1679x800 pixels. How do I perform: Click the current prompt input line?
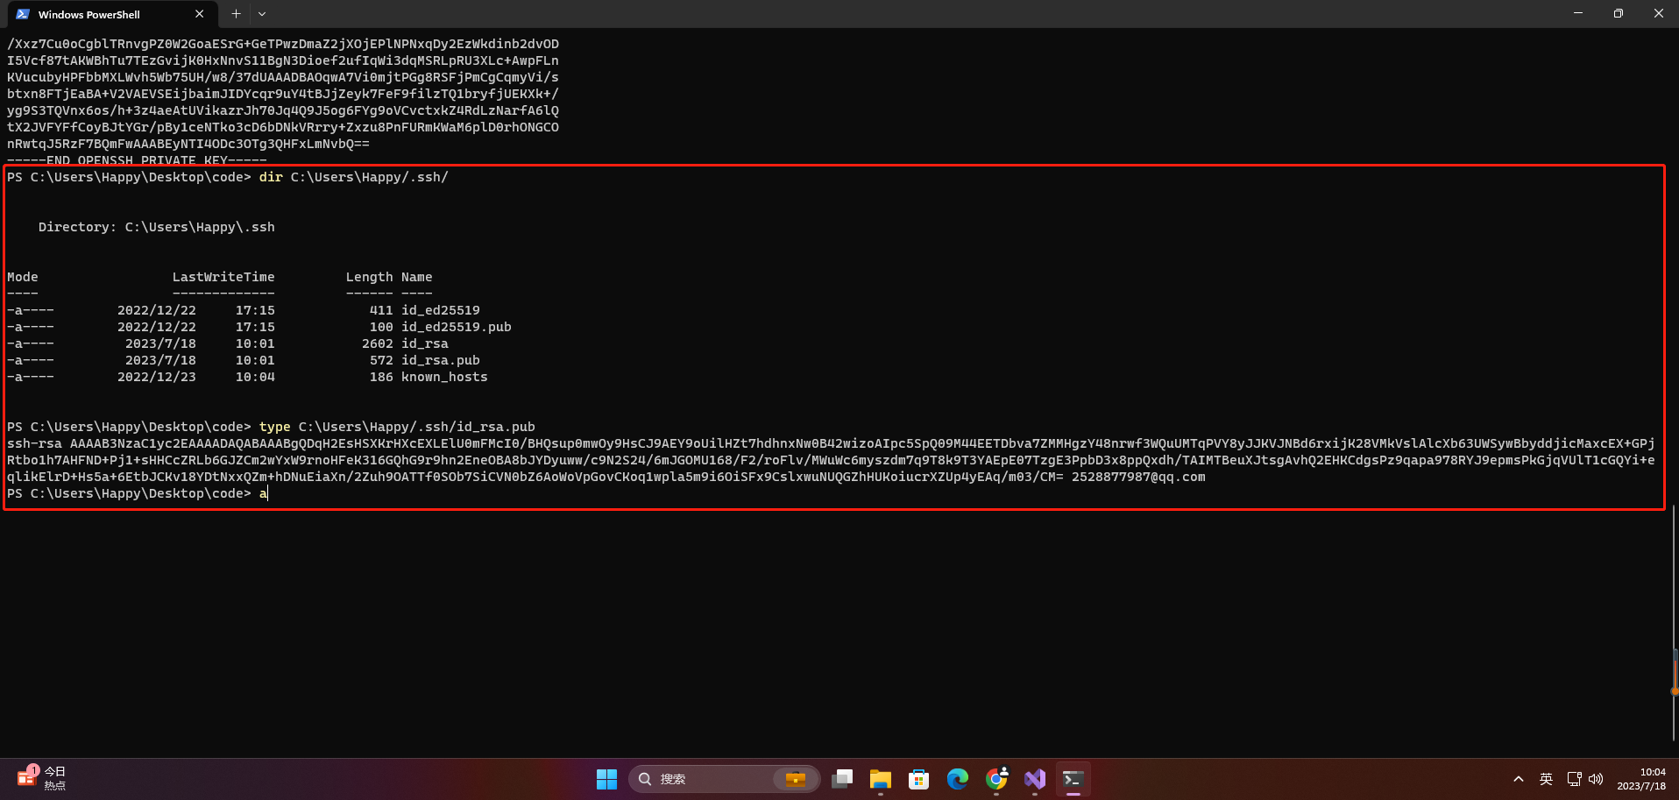point(138,493)
